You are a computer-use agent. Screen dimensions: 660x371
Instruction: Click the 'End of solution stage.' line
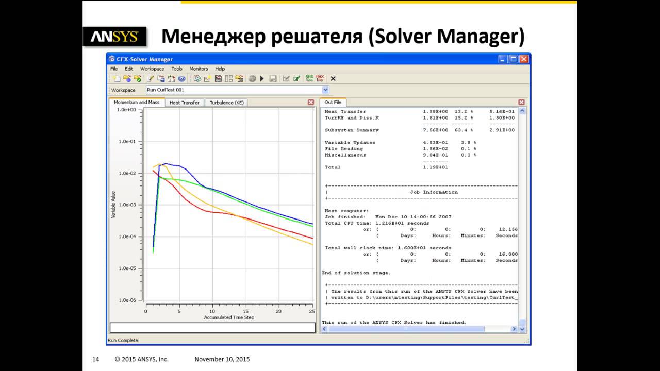tap(356, 273)
